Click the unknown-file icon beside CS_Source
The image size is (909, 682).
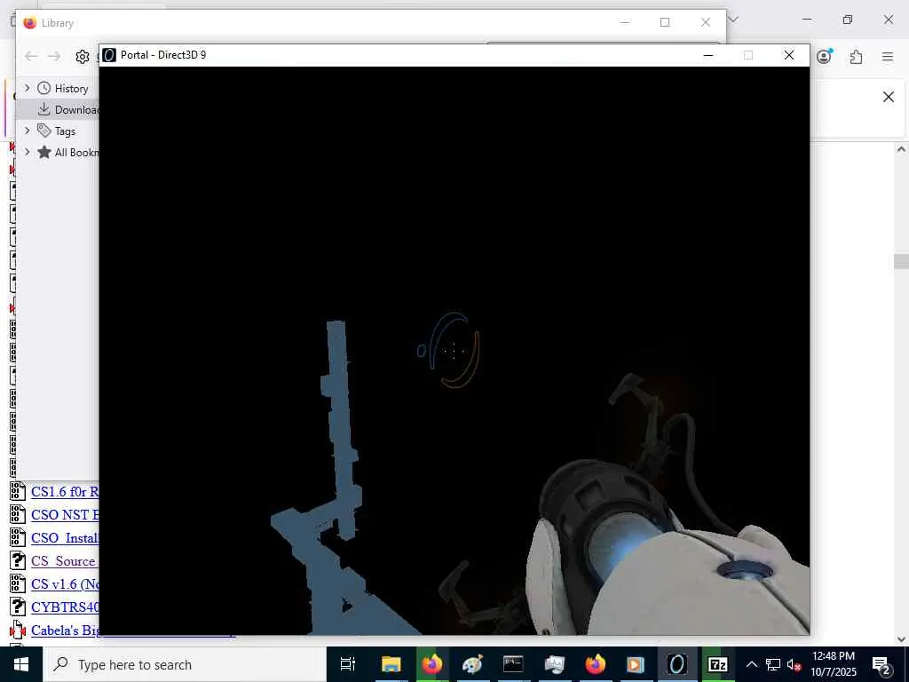(18, 561)
